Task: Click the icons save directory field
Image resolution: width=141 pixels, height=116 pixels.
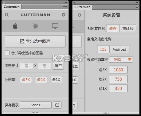Action: 36,105
